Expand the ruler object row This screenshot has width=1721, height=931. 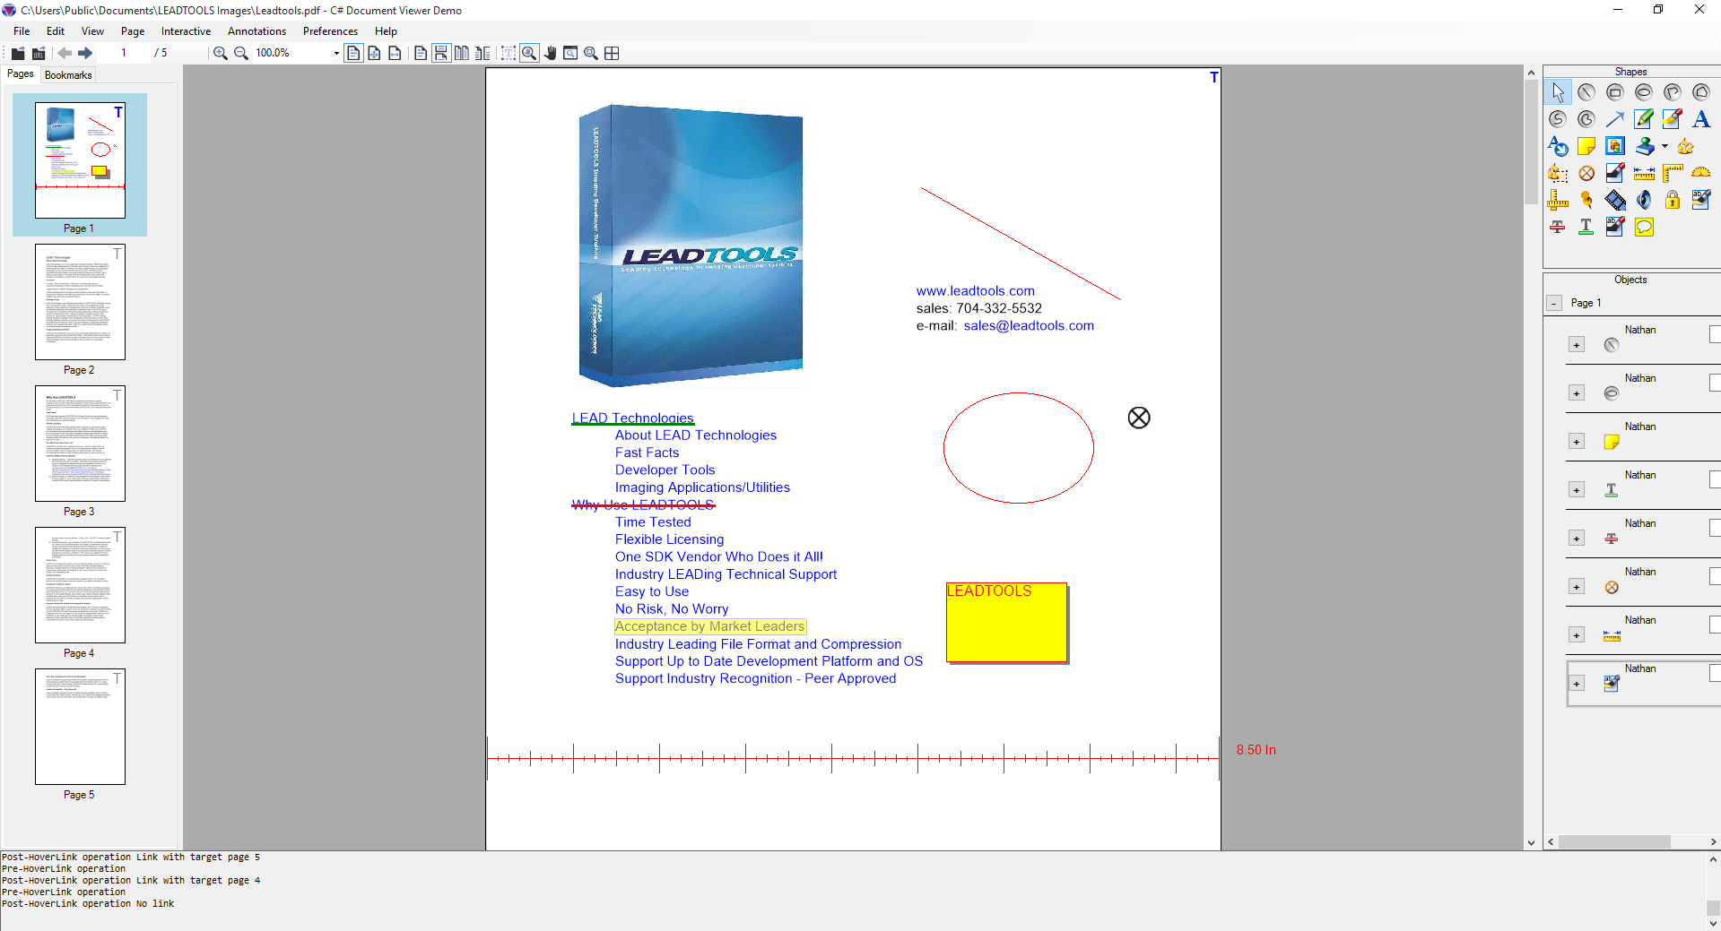1577,635
